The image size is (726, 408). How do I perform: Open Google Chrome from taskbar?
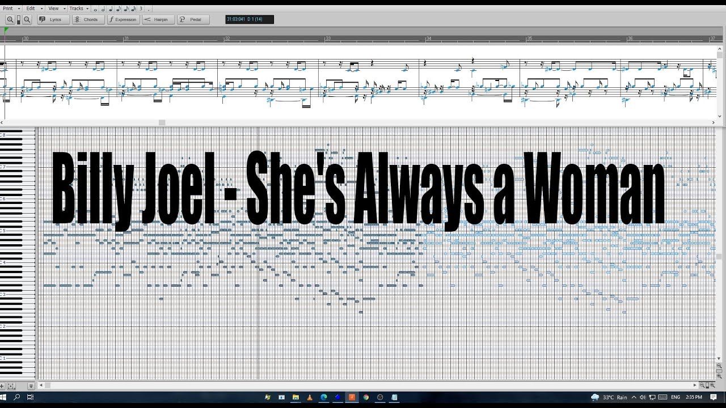366,397
